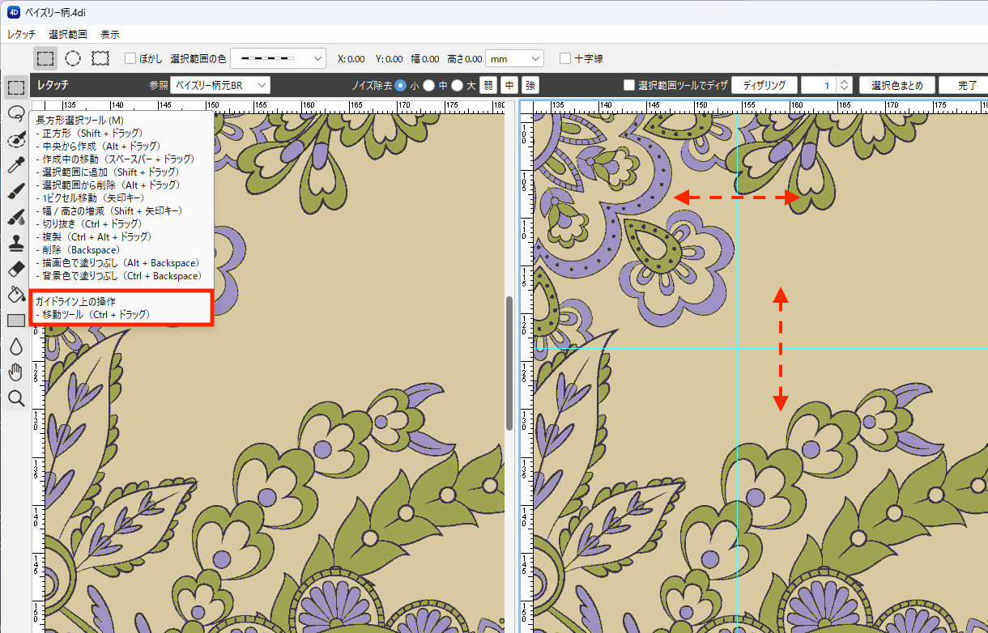Click the レタッチ panel header label
This screenshot has width=988, height=633.
pos(53,85)
